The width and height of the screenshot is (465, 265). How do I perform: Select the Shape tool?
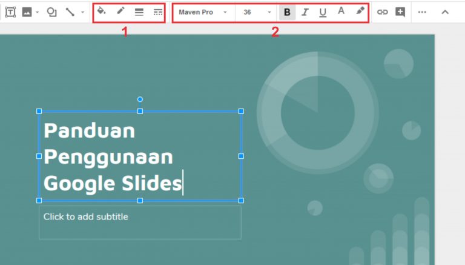click(51, 12)
